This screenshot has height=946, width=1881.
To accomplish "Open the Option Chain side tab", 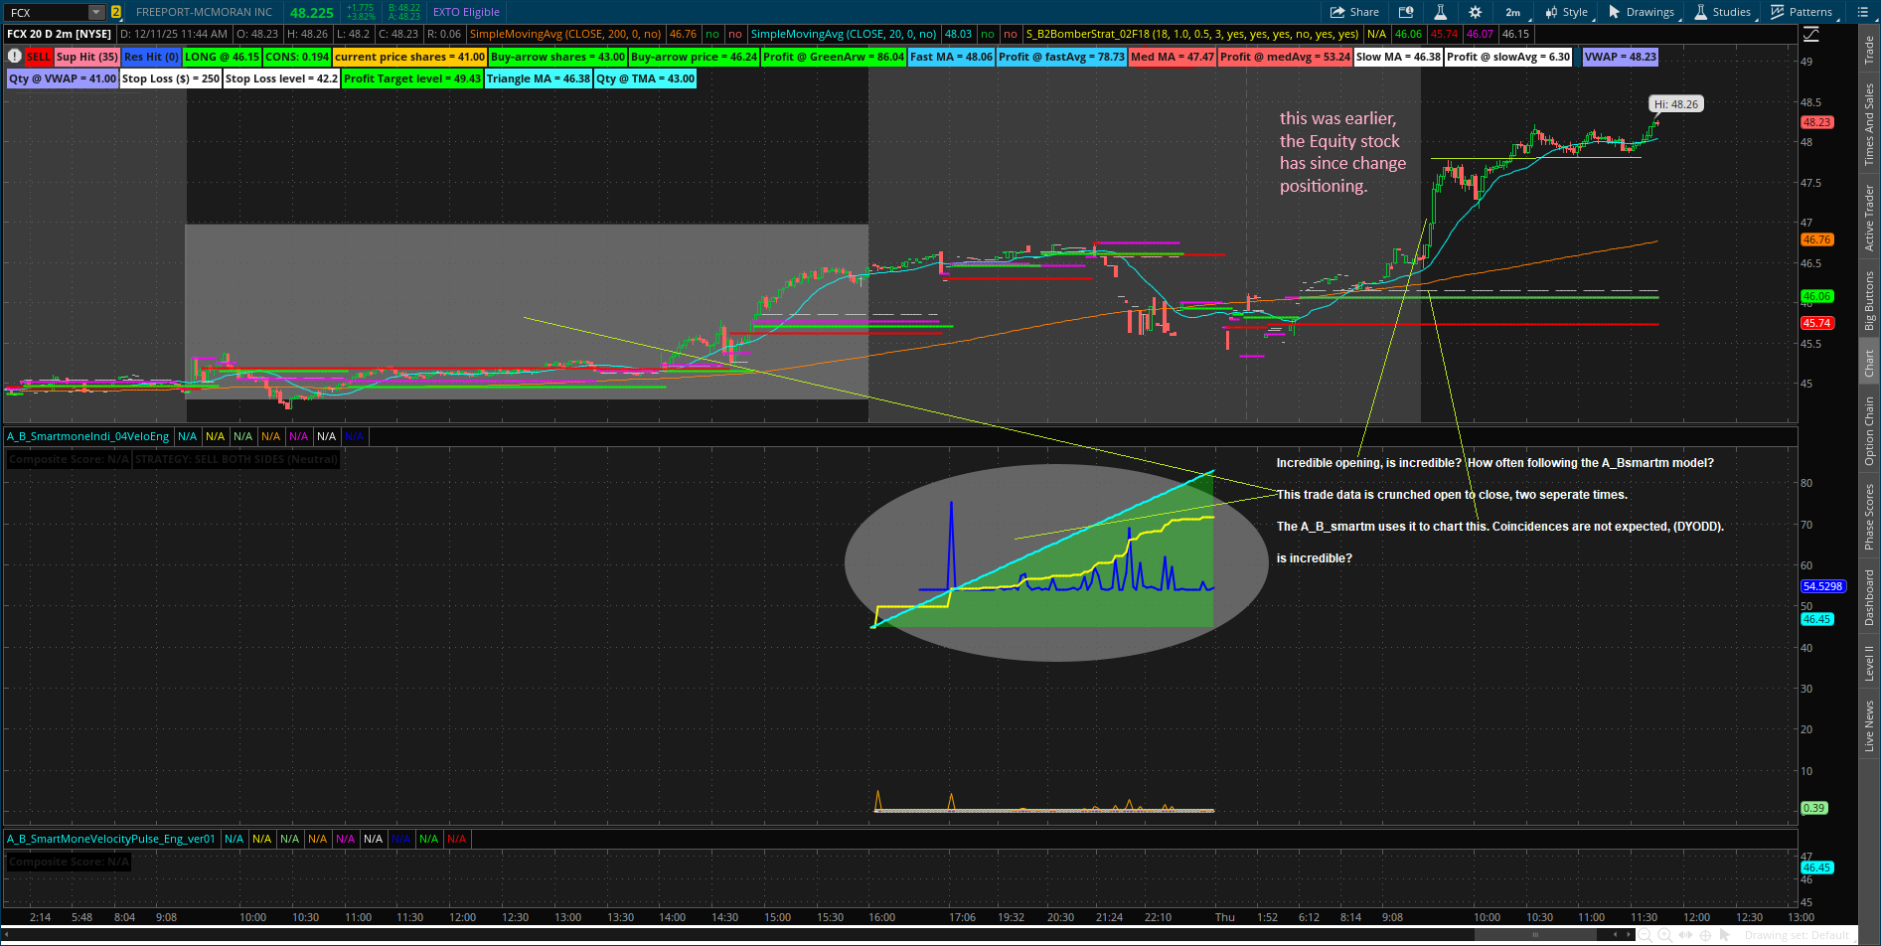I will [1869, 430].
